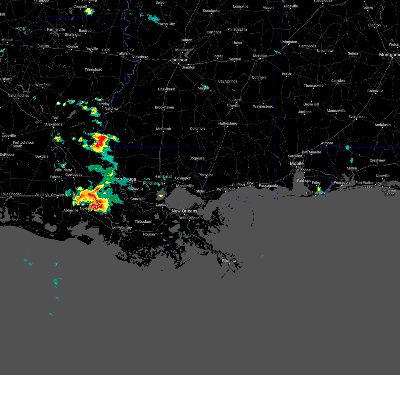This screenshot has height=400, width=400.
Task: Click the Slidell label
Action: tap(201, 191)
